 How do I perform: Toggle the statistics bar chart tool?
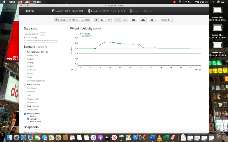(96, 20)
